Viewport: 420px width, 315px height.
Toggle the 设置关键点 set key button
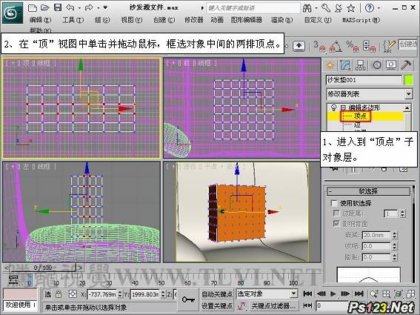pyautogui.click(x=217, y=305)
